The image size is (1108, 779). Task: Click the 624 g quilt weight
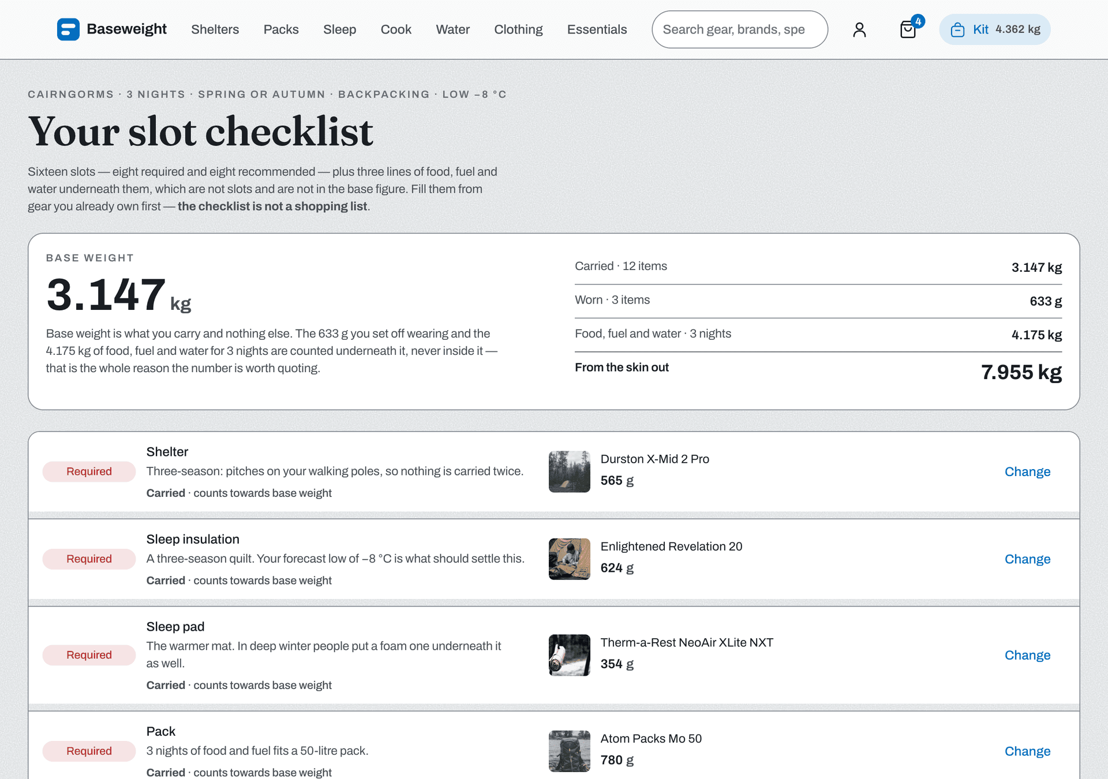click(x=617, y=568)
